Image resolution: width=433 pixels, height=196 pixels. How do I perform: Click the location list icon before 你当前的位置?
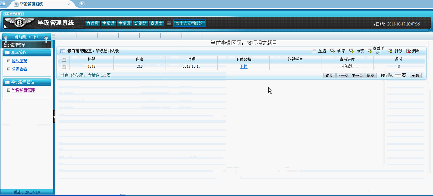pyautogui.click(x=63, y=51)
